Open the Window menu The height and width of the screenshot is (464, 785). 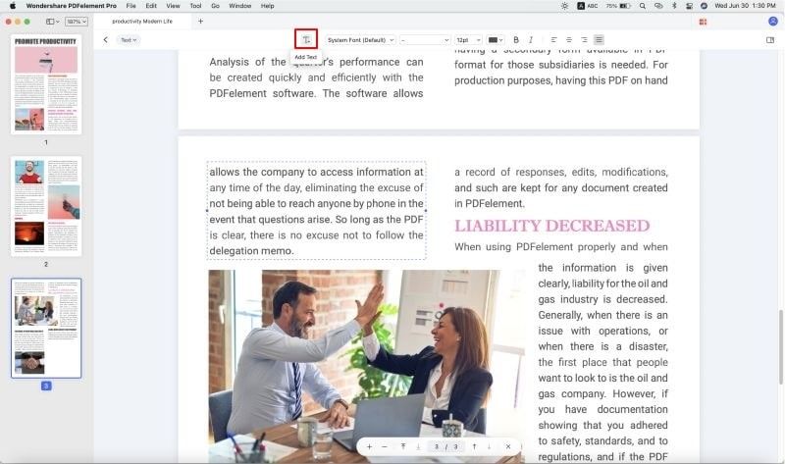point(239,6)
